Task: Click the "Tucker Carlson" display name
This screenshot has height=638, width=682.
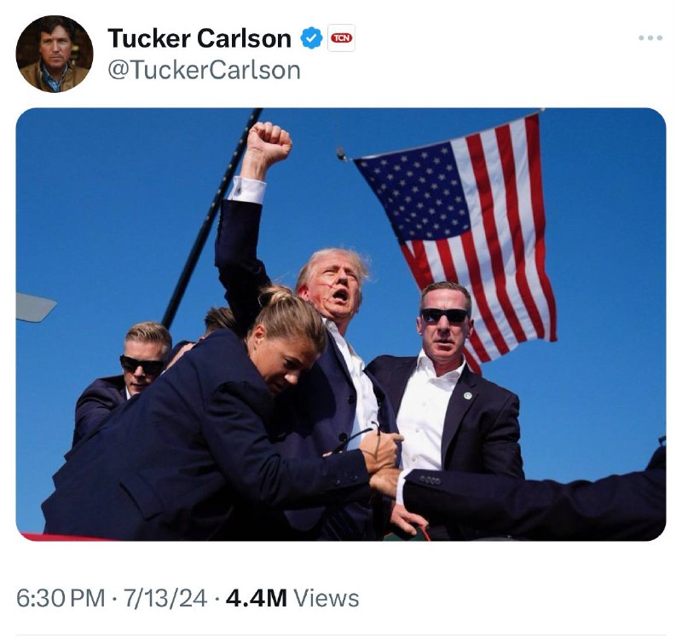Action: (199, 38)
